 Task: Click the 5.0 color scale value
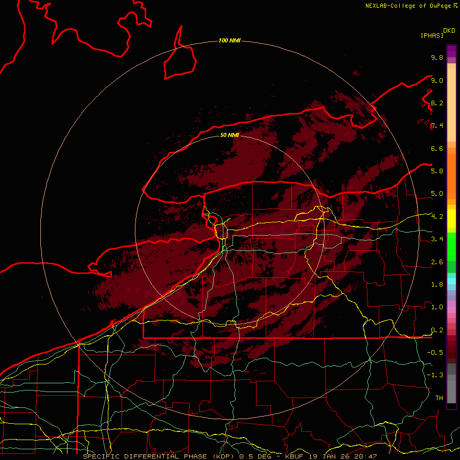(437, 194)
